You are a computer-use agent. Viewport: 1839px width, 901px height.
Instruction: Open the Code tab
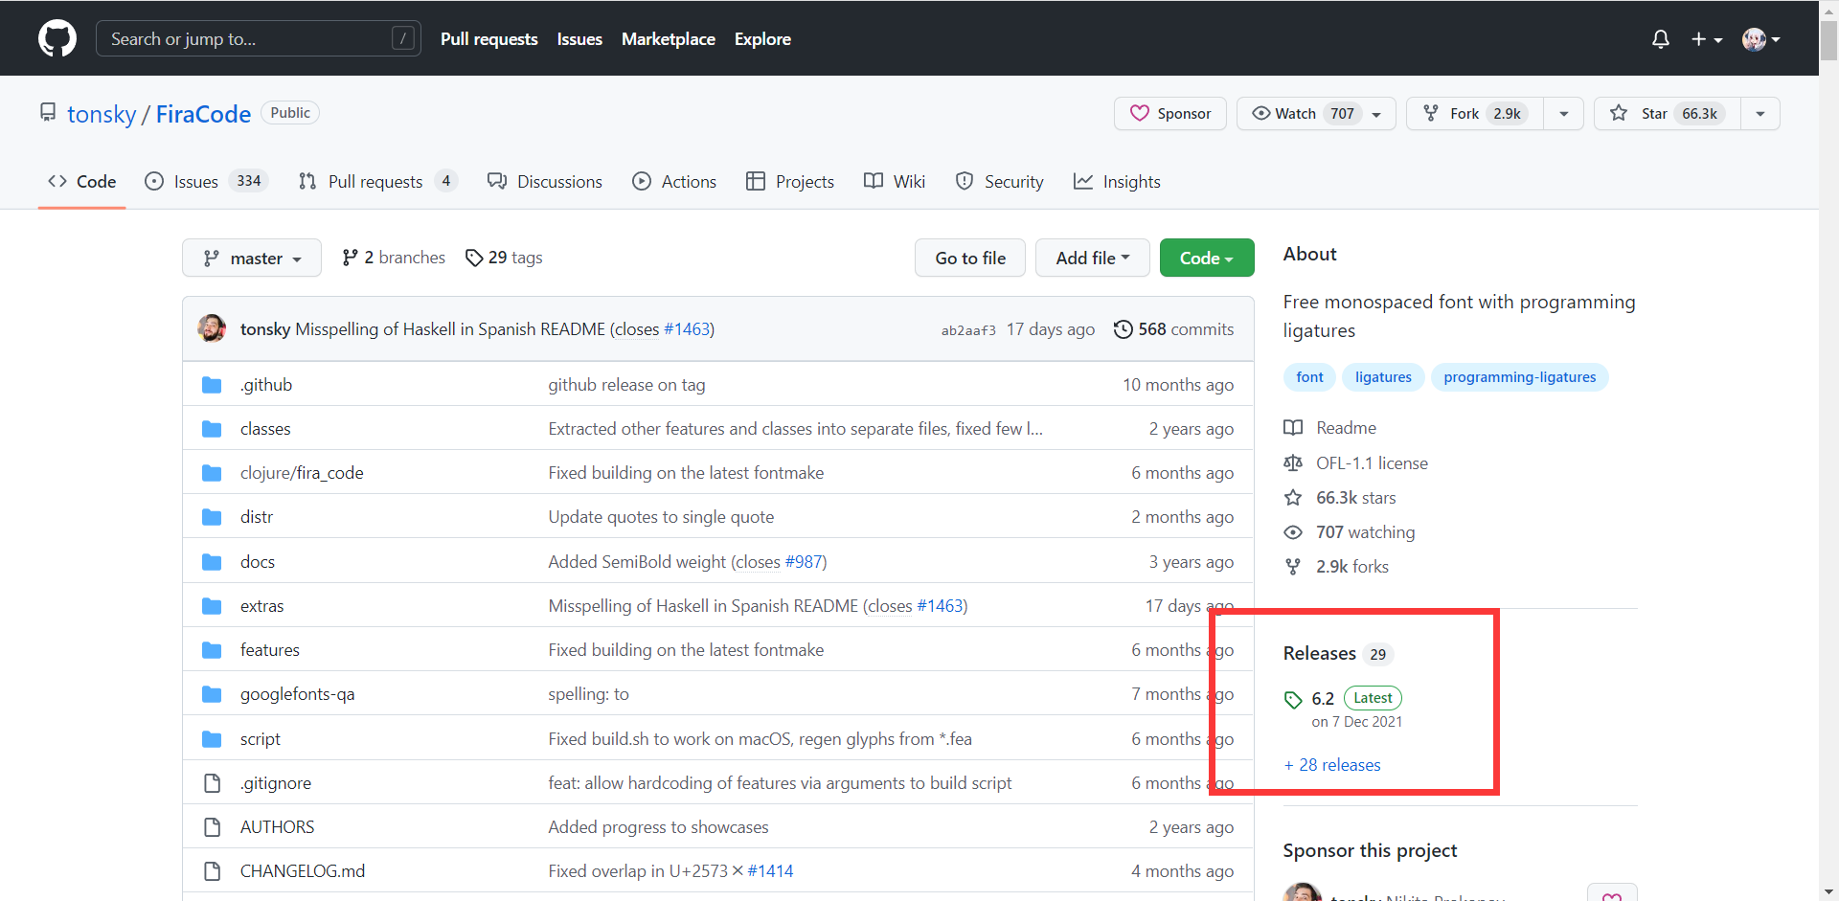[x=82, y=182]
